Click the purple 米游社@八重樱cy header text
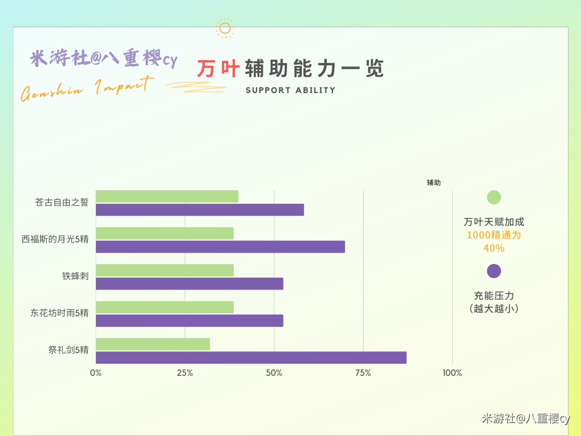Viewport: 581px width, 436px height. coord(104,58)
